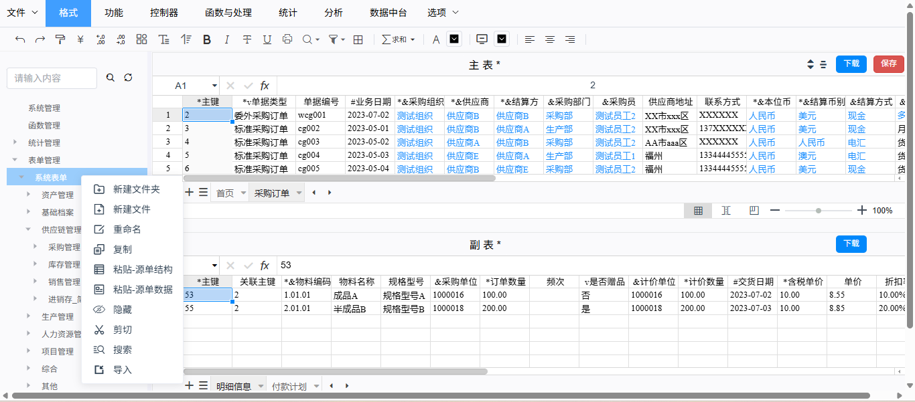Center-align text with the toolbar icon
This screenshot has width=915, height=402.
point(550,39)
